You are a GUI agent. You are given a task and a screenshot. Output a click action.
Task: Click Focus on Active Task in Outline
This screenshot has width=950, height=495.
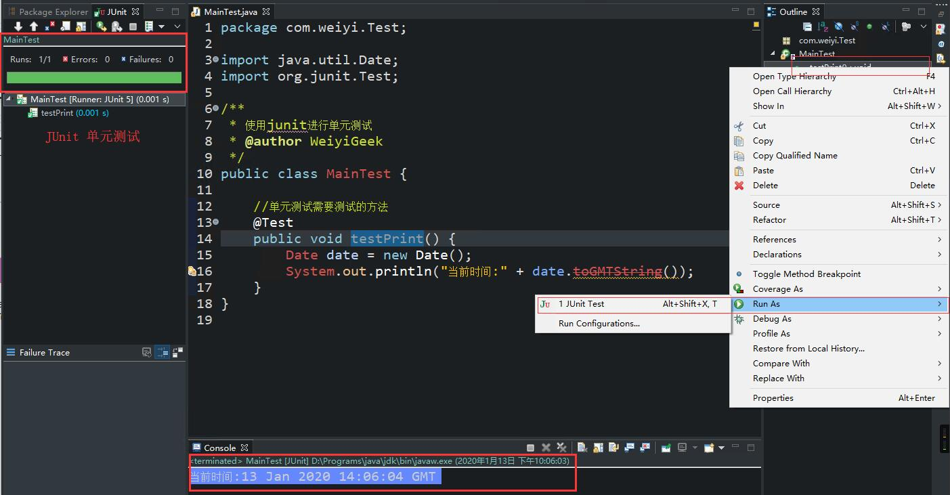tap(907, 26)
